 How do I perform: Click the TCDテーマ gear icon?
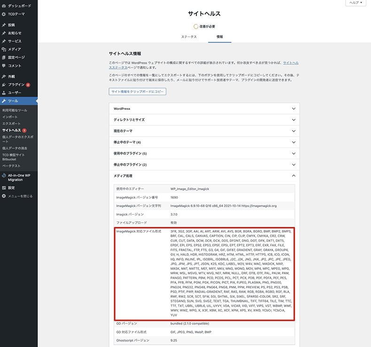[4, 14]
